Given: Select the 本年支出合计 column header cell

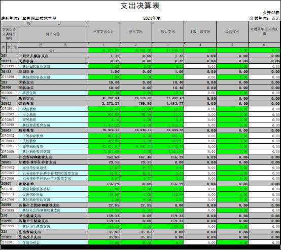Looking at the screenshot, I should tap(104, 32).
